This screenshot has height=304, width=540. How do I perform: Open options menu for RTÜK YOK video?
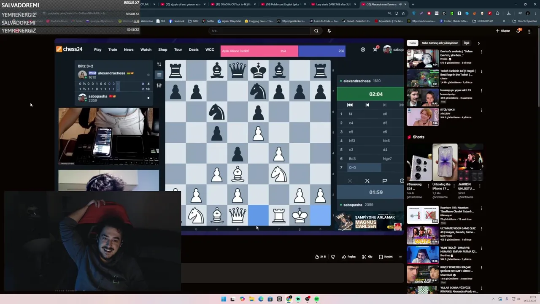(x=481, y=110)
